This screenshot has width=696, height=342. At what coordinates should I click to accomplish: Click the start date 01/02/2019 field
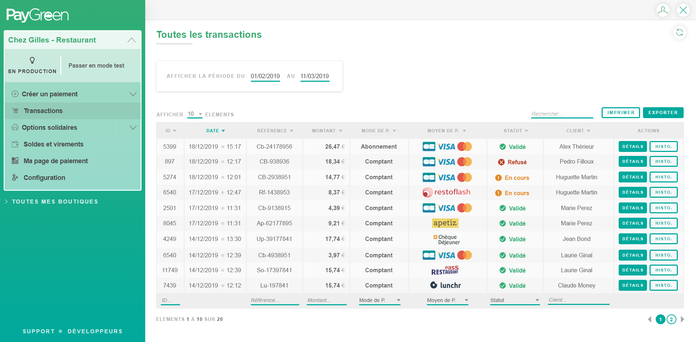tap(265, 76)
